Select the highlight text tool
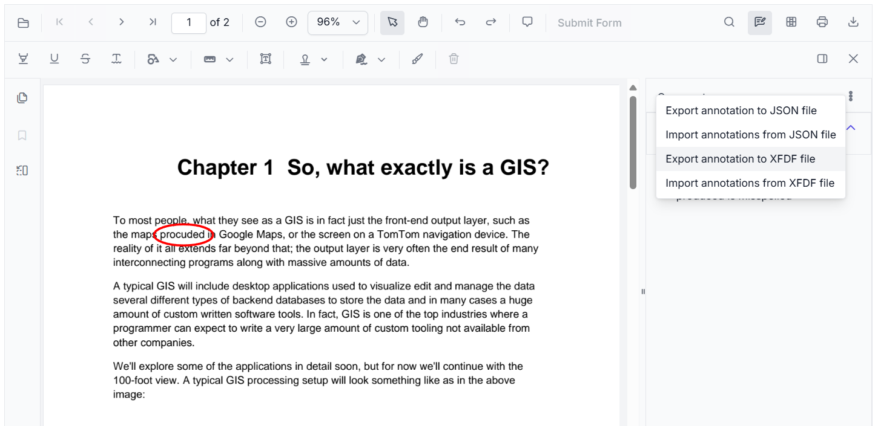Viewport: 878px width, 426px height. [x=23, y=59]
